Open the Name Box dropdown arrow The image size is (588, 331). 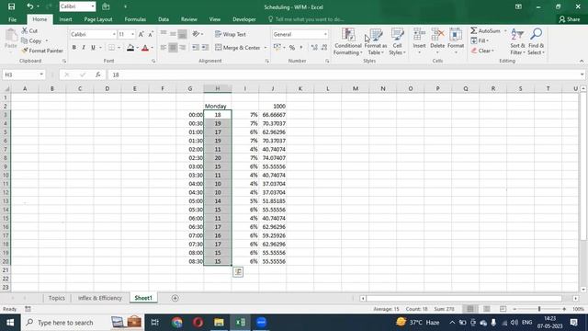[x=41, y=74]
